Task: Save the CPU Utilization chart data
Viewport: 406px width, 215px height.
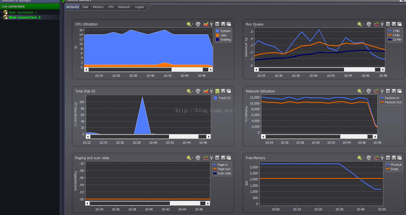Action: [x=223, y=24]
